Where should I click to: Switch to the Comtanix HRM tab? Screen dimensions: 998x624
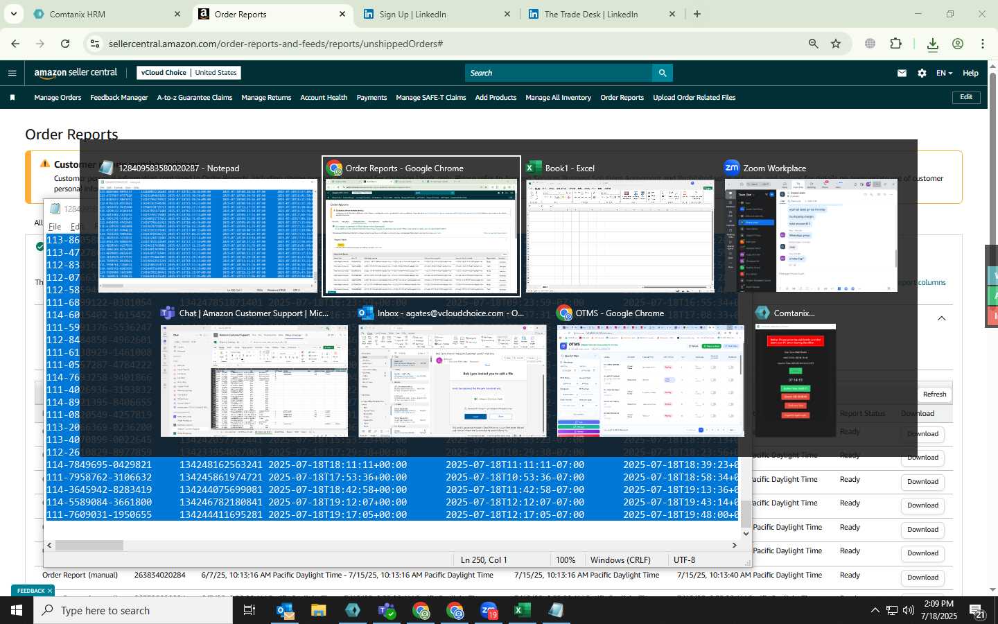[107, 14]
